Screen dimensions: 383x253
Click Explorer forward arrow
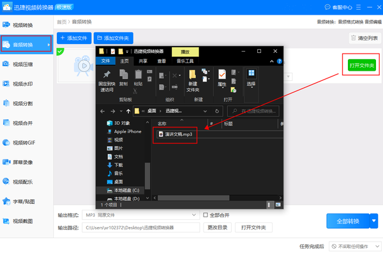click(112, 112)
